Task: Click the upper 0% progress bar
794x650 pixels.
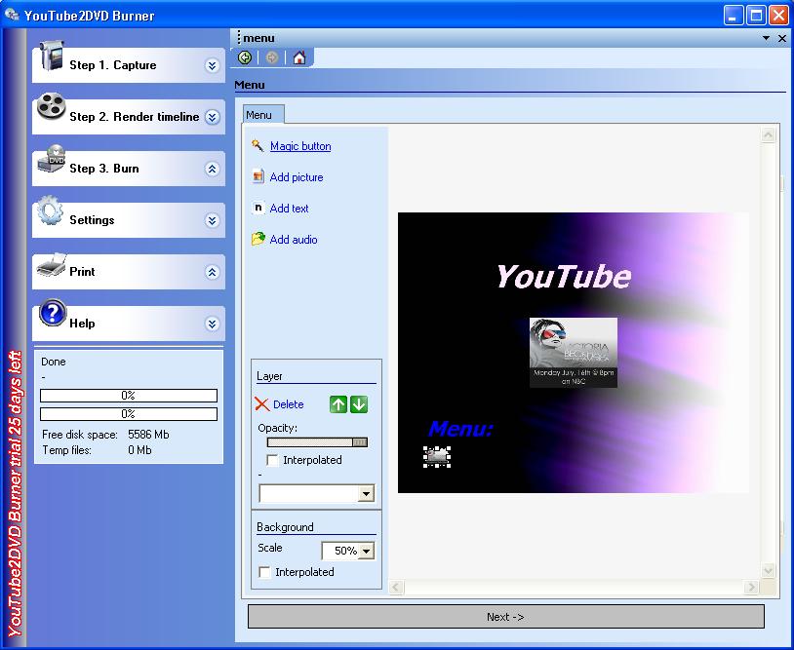Action: [x=129, y=396]
